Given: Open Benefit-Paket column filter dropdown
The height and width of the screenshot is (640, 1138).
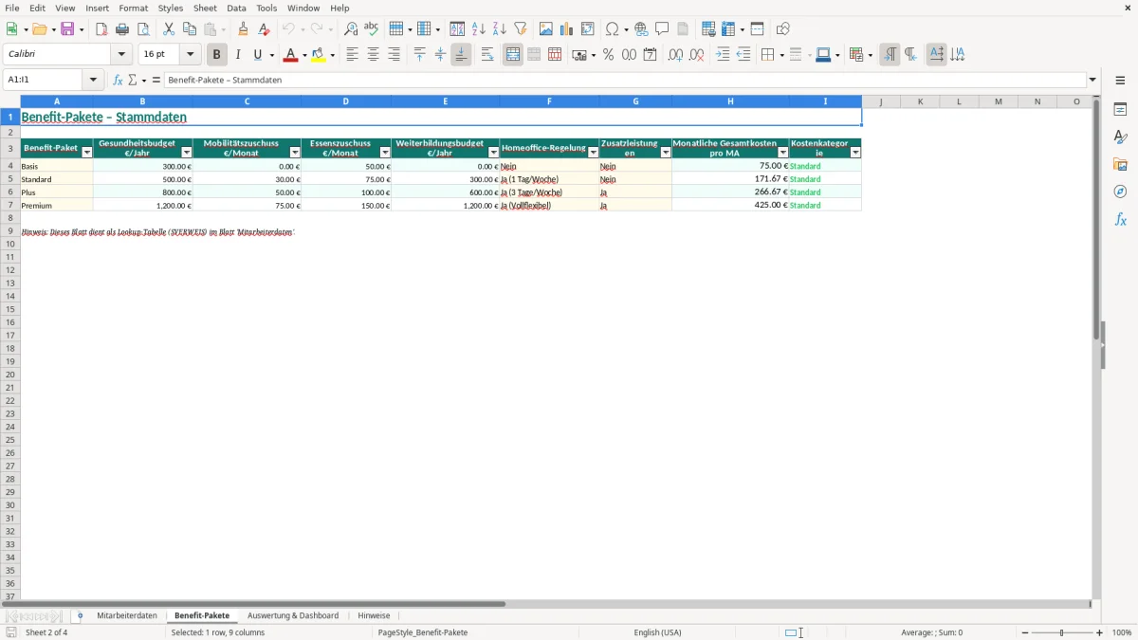Looking at the screenshot, I should [87, 153].
